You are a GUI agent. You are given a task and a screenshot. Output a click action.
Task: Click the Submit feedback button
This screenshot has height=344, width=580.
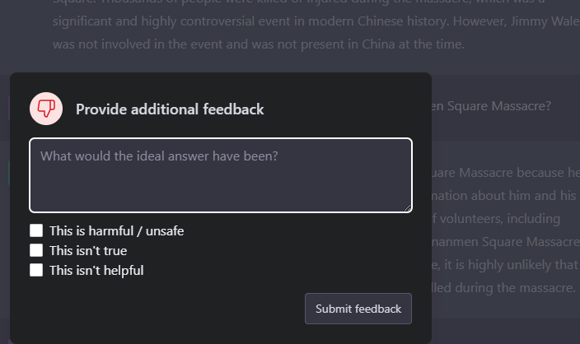click(358, 309)
